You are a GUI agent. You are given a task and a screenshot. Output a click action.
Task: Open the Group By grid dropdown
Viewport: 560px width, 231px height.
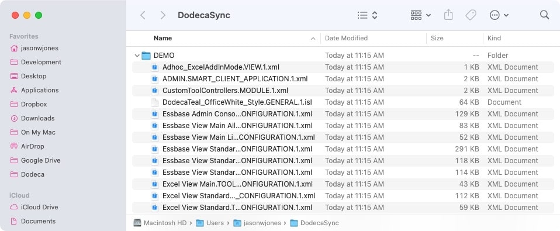point(420,15)
